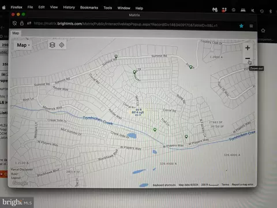Click the Terms link on map
This screenshot has height=208, width=277.
tap(225, 184)
